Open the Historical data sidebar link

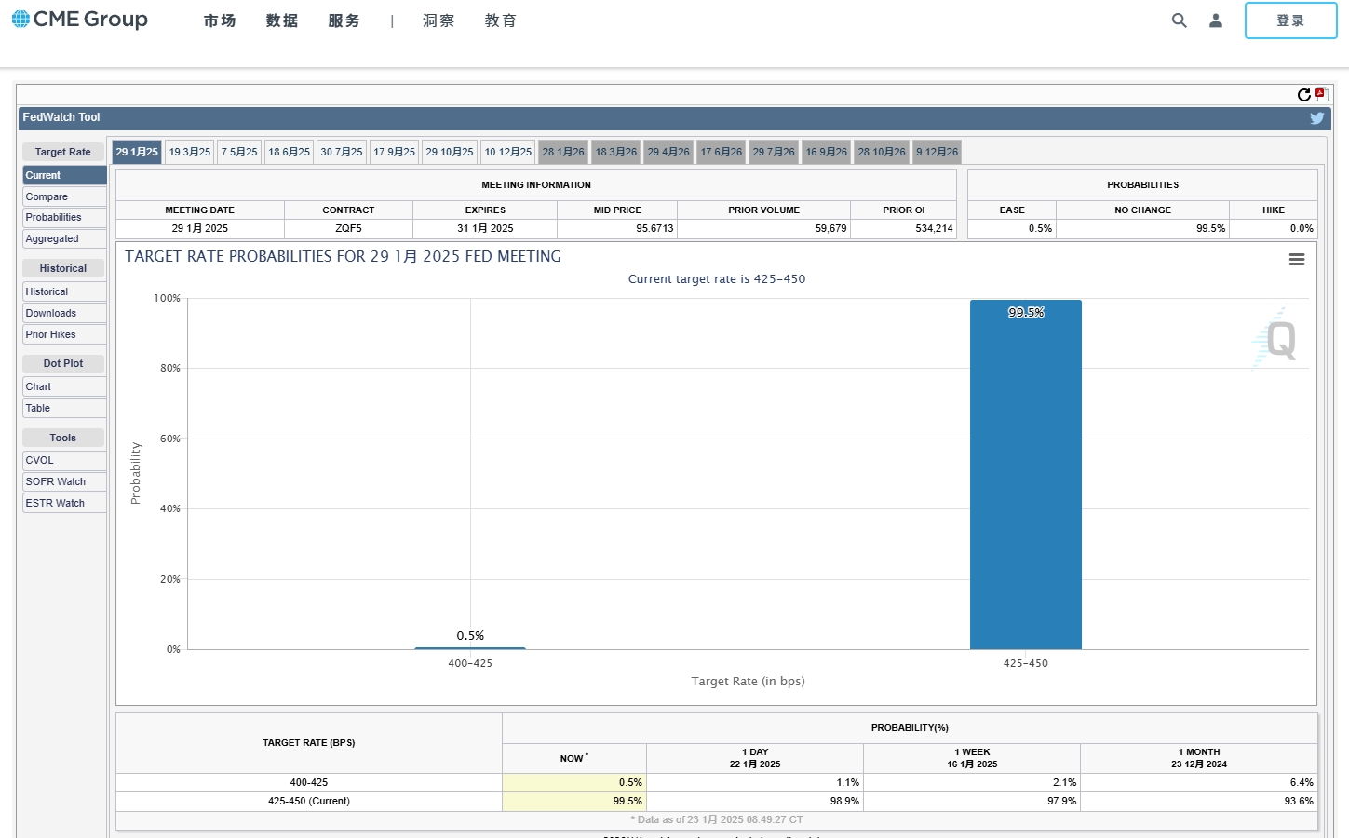point(64,291)
